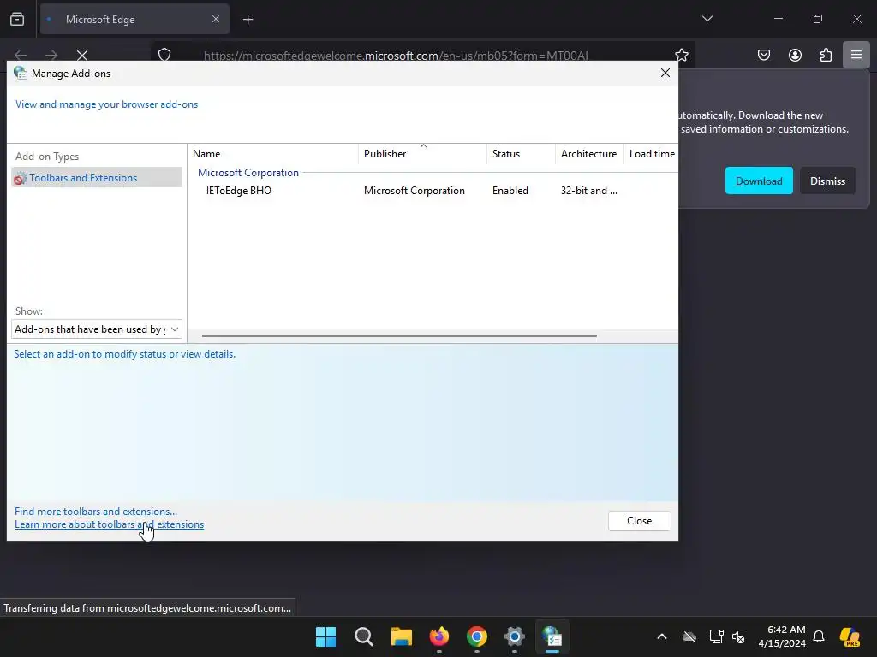Open Google Chrome from taskbar

pyautogui.click(x=476, y=636)
